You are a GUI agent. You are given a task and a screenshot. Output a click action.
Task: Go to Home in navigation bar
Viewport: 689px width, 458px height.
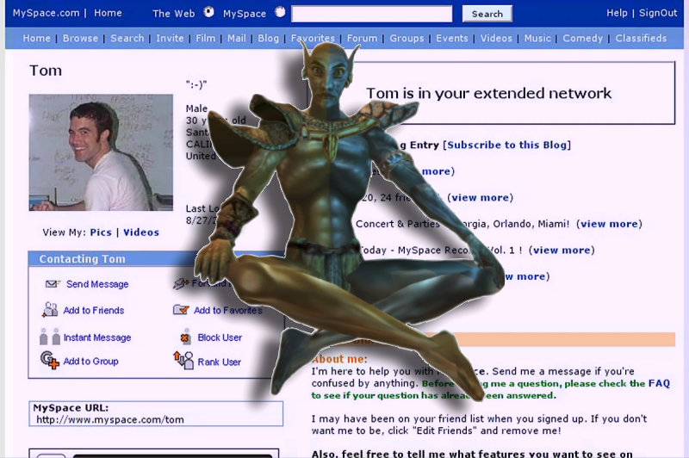pos(36,38)
